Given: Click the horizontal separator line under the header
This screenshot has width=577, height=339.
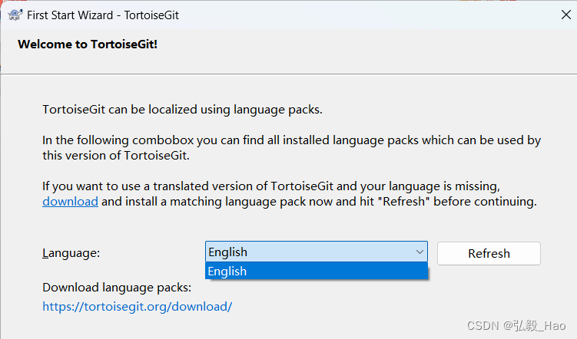Looking at the screenshot, I should point(288,74).
